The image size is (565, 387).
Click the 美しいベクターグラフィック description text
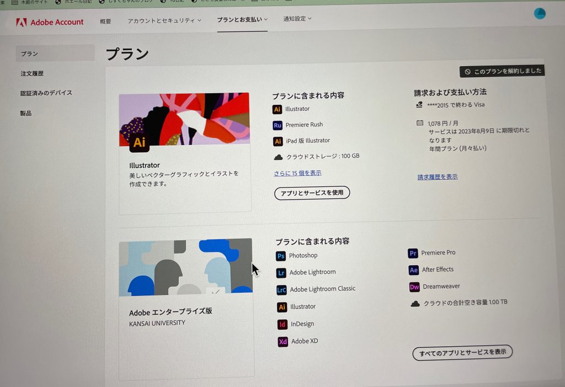pyautogui.click(x=184, y=179)
